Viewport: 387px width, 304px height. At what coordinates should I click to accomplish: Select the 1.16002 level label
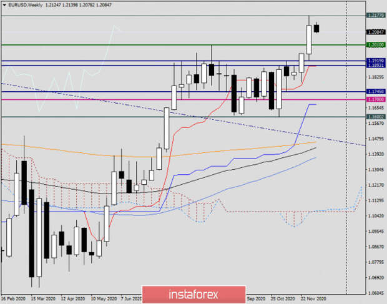click(x=375, y=117)
